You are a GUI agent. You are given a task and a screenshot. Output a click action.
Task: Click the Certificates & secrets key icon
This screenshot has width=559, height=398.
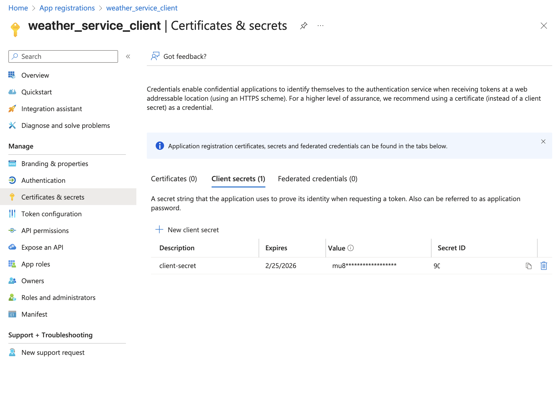pos(12,197)
